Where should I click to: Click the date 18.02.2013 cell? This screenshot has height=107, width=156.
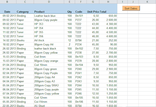[8, 45]
